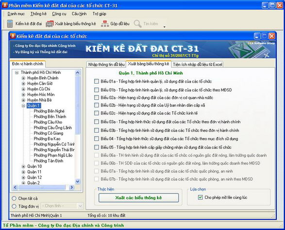Enable Biểu 04 checkbox
This screenshot has width=285, height=230.
click(x=97, y=139)
